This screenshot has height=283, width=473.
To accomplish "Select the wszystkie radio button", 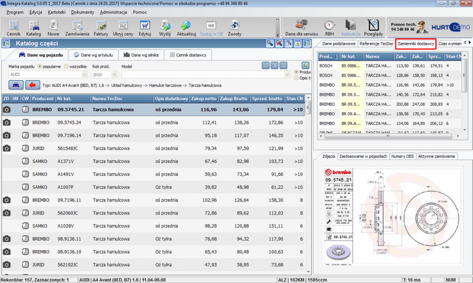I will point(66,66).
